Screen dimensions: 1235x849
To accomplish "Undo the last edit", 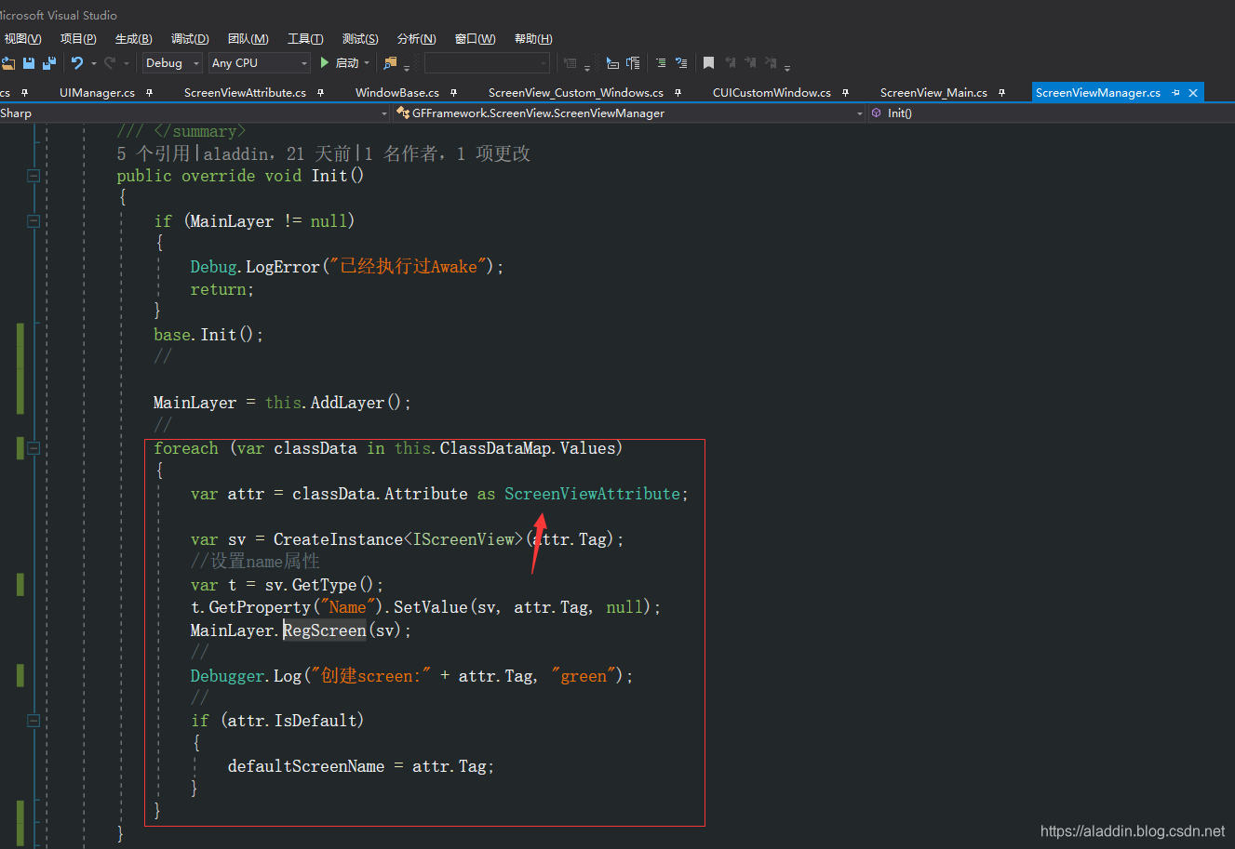I will (77, 63).
